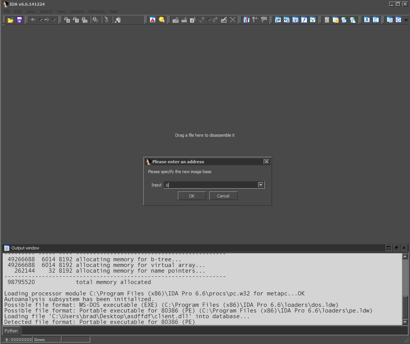
Task: Click the yellow notepad window icon
Action: tap(336, 20)
